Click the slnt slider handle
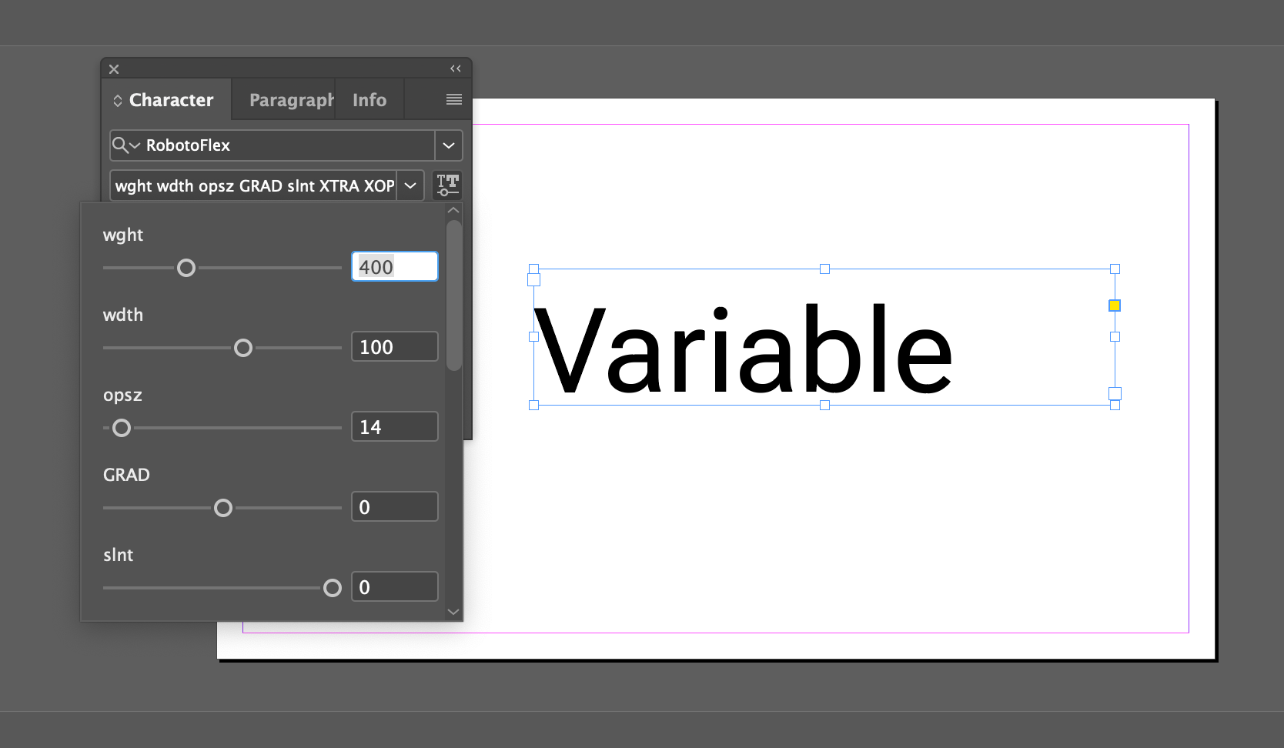1284x748 pixels. coord(333,588)
